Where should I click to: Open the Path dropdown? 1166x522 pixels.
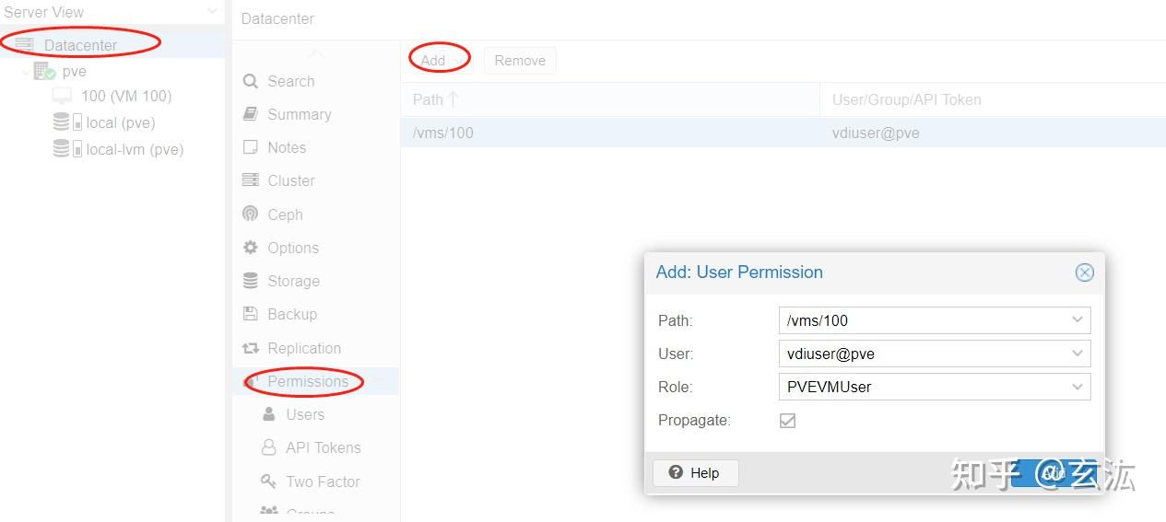click(x=1077, y=320)
